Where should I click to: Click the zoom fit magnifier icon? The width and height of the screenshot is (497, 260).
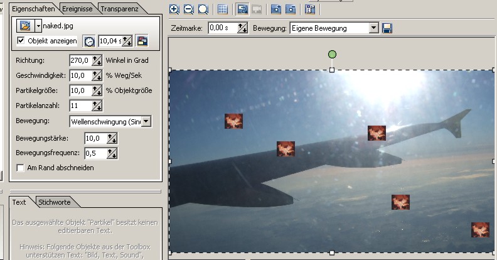[203, 9]
